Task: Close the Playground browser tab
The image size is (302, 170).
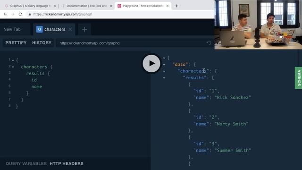Action: pyautogui.click(x=168, y=6)
